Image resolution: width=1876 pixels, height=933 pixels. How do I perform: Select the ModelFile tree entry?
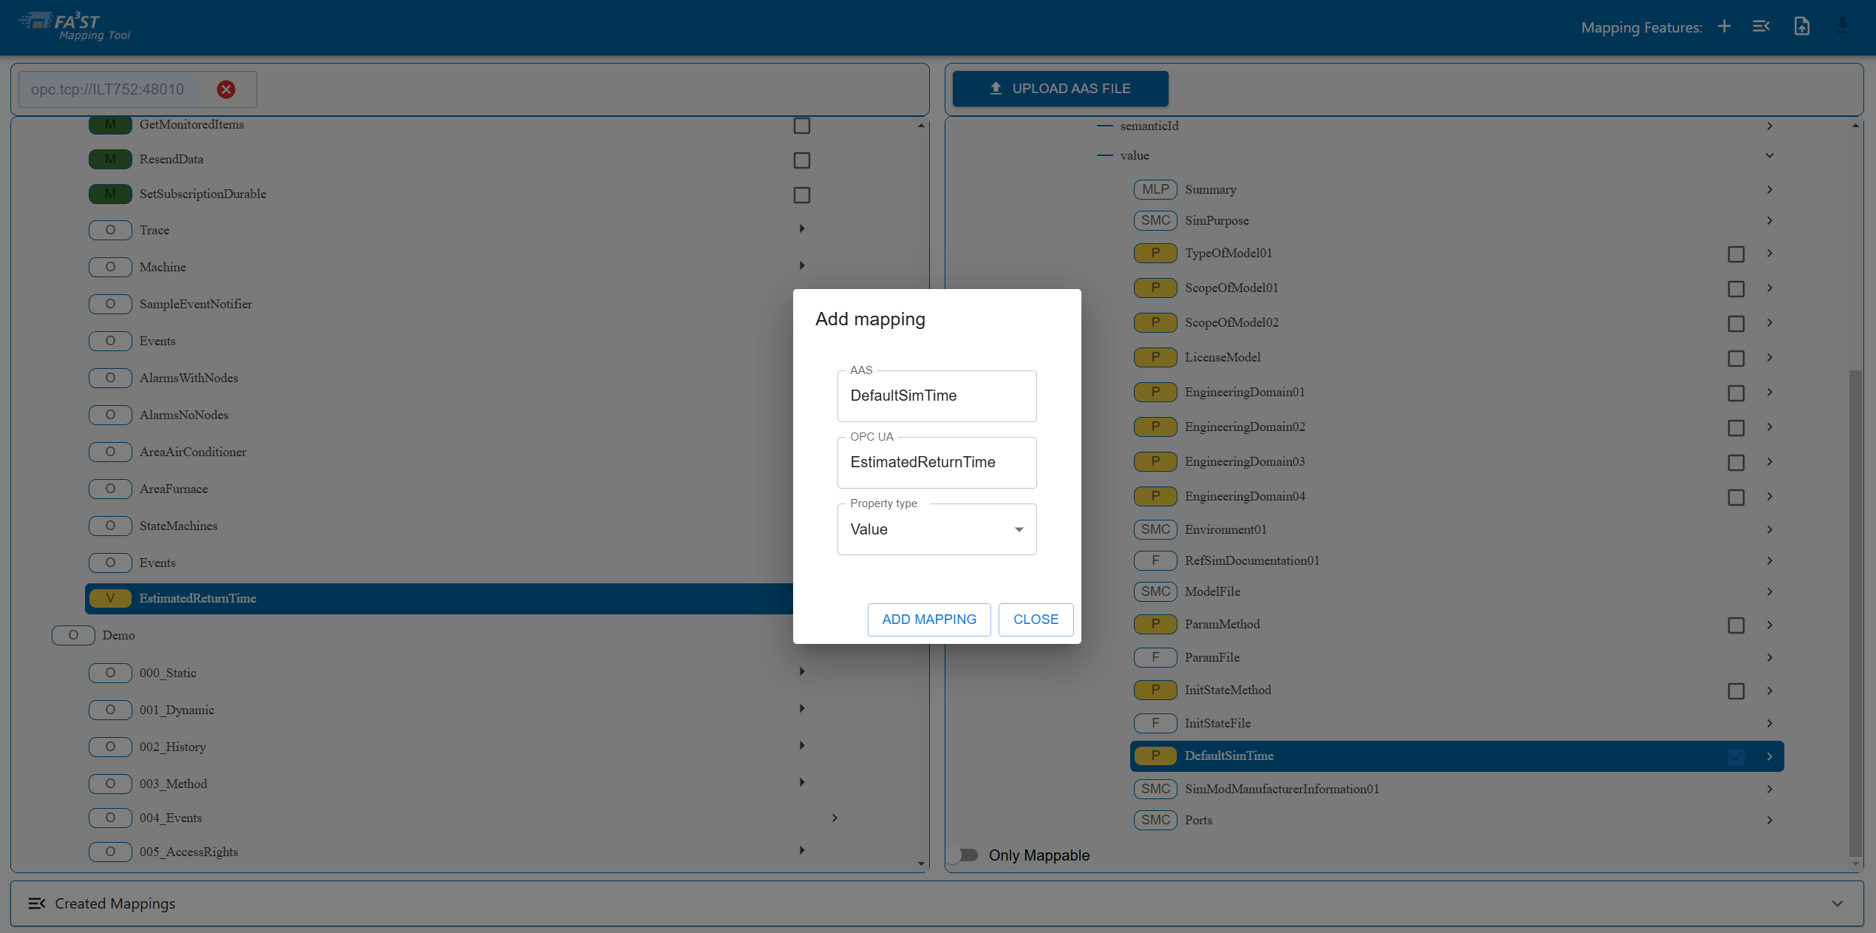tap(1212, 591)
